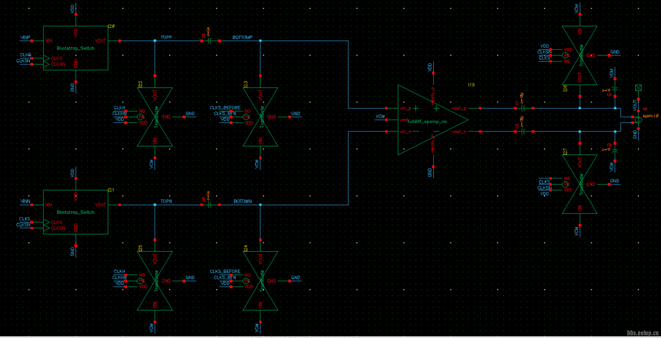Click the vout_n pin of the opamp
Viewport: 661px width, 338px height.
(480, 131)
